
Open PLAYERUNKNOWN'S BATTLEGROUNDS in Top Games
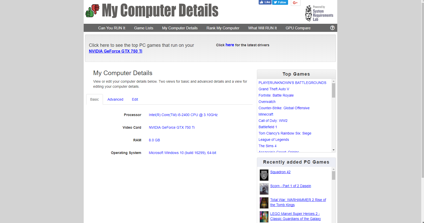pyautogui.click(x=292, y=83)
